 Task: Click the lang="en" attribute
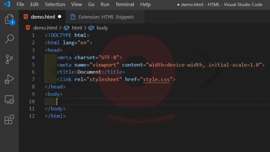click(x=76, y=43)
